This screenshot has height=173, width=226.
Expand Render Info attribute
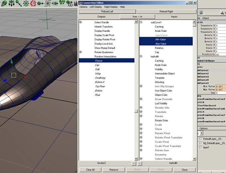tap(141, 108)
